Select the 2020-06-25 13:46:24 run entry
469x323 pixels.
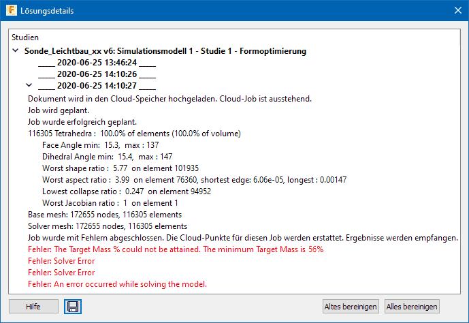pos(97,63)
